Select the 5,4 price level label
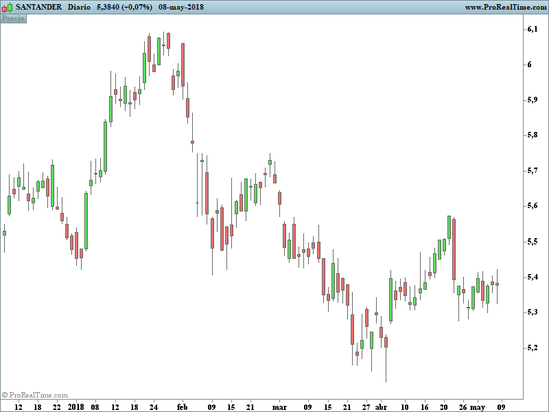 click(x=533, y=277)
